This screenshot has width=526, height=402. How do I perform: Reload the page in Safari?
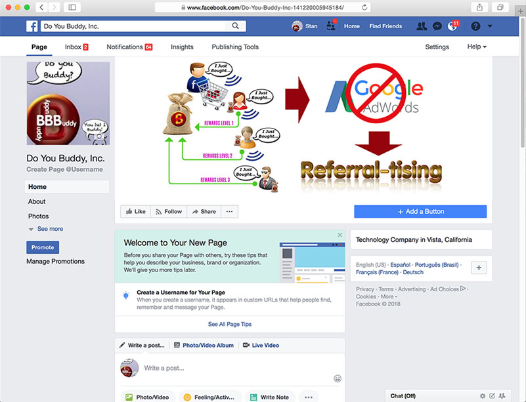(364, 7)
